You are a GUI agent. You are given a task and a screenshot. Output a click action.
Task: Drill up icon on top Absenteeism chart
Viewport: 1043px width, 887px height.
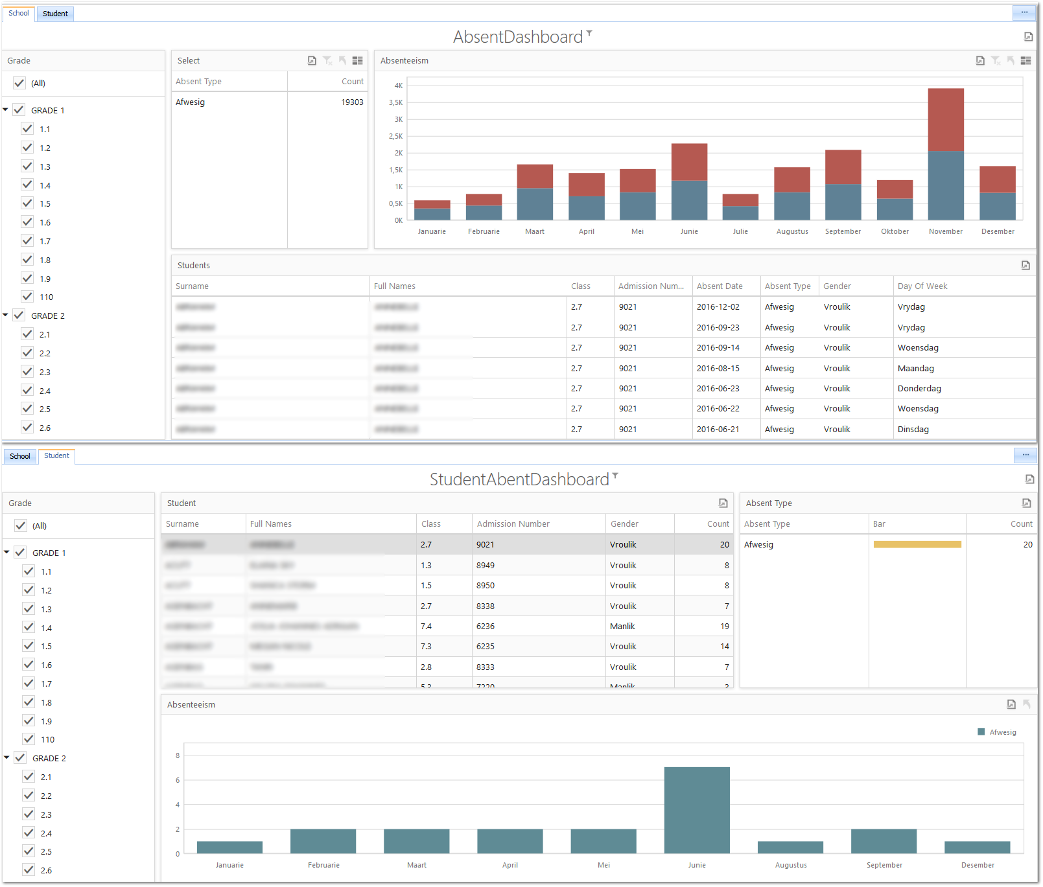click(x=1011, y=60)
